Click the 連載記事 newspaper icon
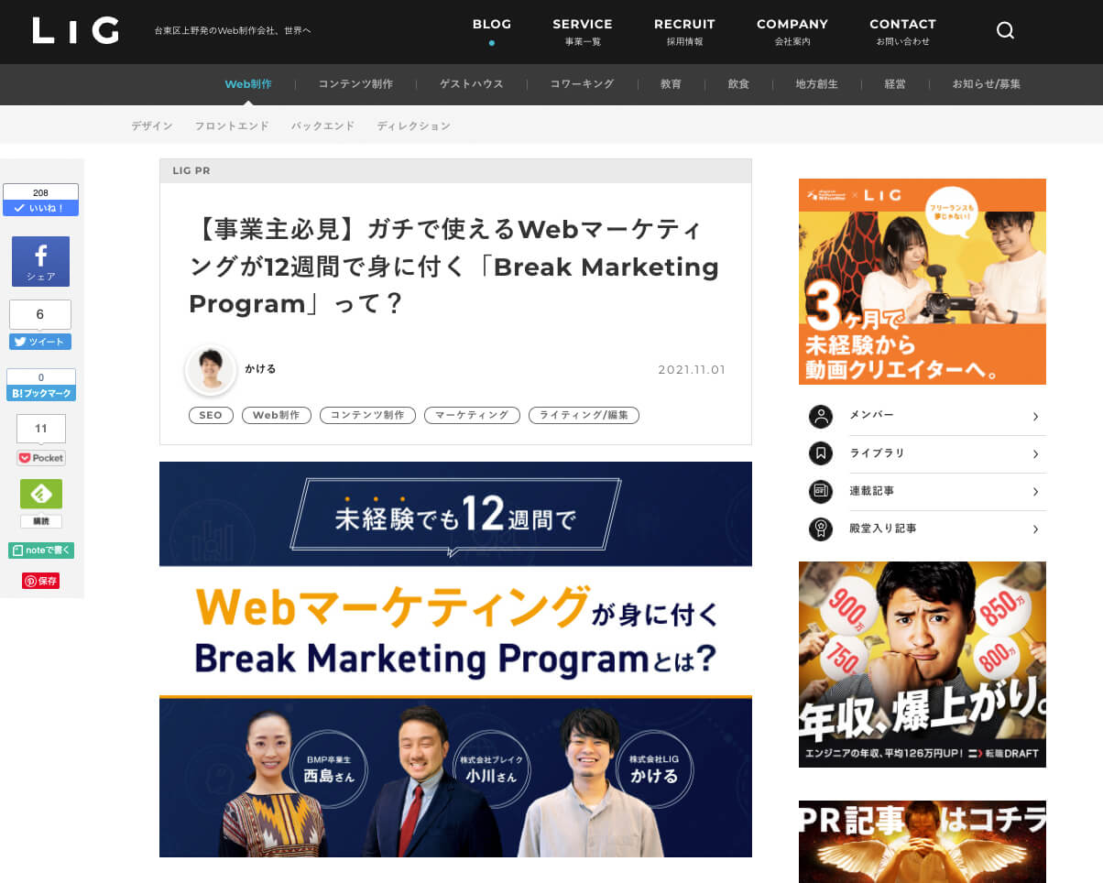 coord(821,491)
